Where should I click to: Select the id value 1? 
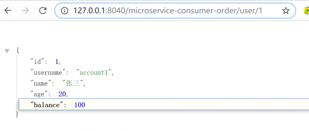57,62
